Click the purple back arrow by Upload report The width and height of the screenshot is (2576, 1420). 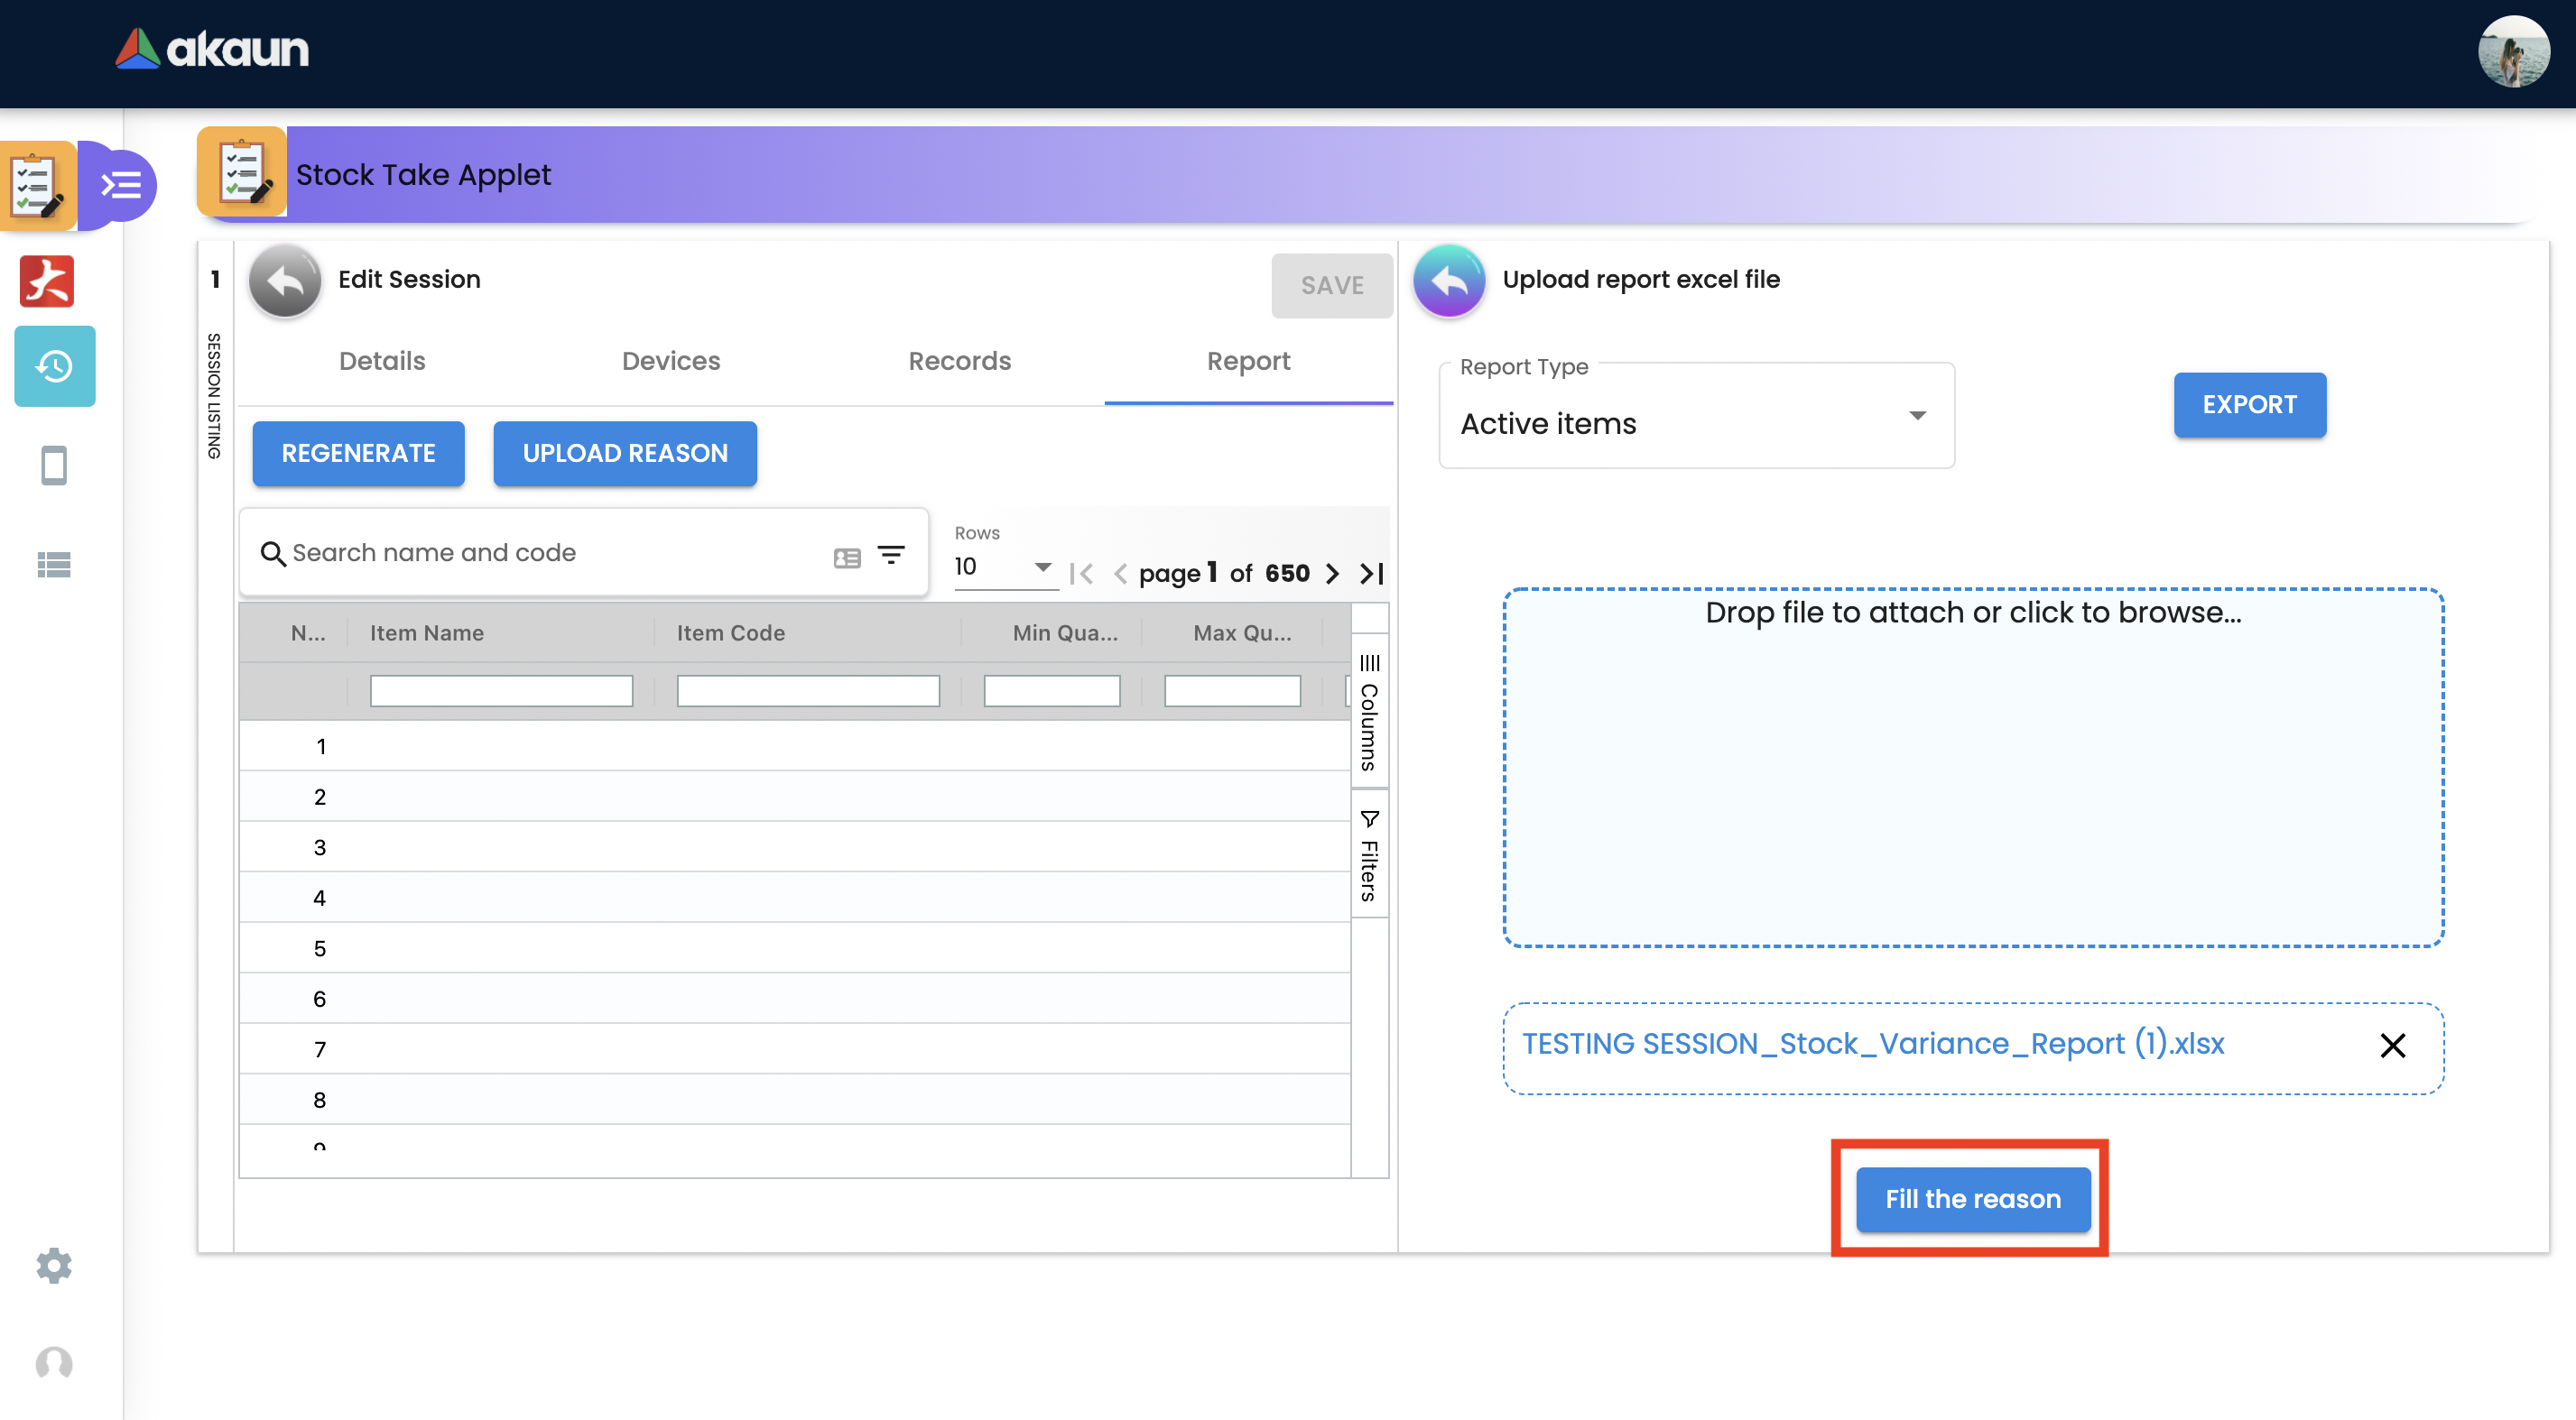(1449, 281)
